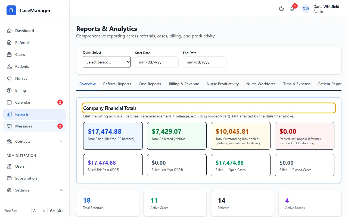Image resolution: width=348 pixels, height=217 pixels.
Task: Open the Billing & Revenue tab
Action: pos(184,84)
